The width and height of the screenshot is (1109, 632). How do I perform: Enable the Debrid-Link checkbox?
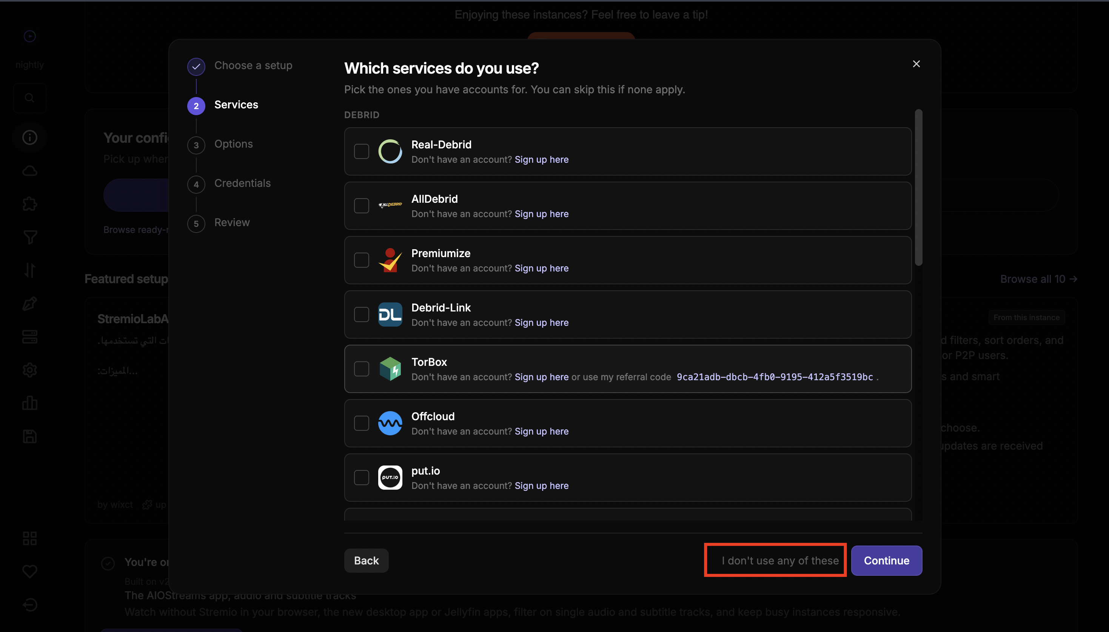[361, 314]
